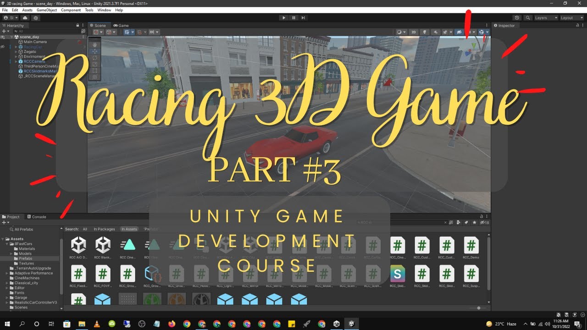Open the Component menu

71,10
